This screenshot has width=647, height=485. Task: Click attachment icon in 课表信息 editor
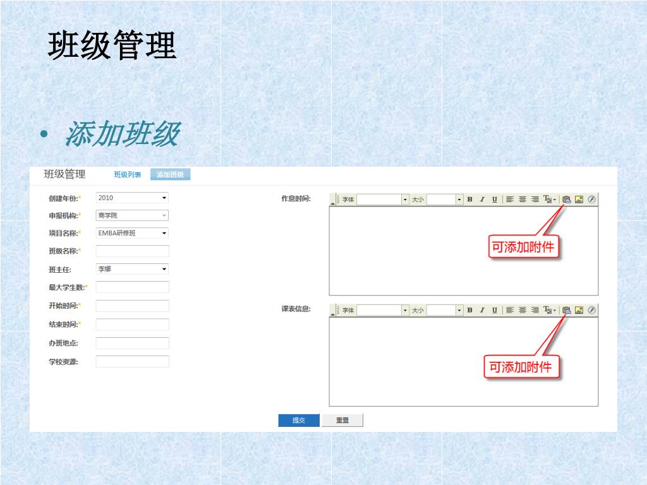(567, 310)
